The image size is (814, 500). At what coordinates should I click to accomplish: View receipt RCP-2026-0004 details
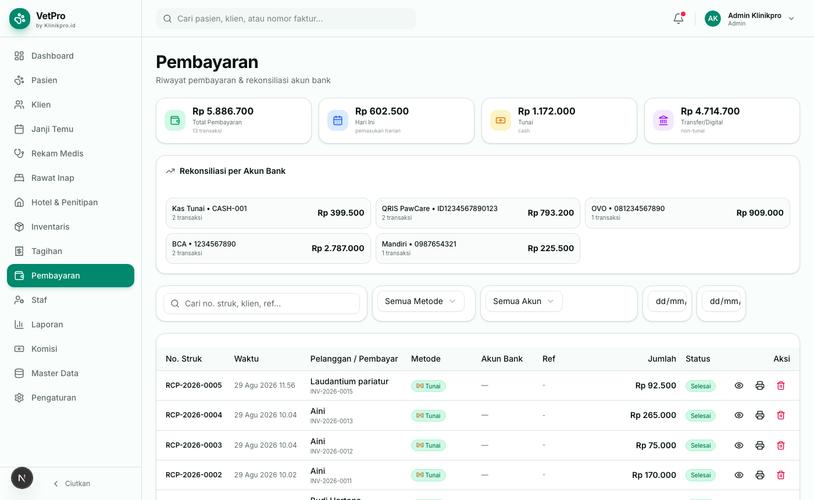coord(739,415)
